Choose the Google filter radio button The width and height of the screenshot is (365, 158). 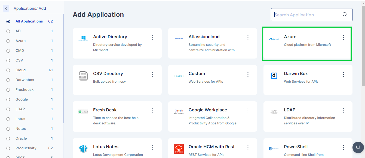tap(8, 99)
